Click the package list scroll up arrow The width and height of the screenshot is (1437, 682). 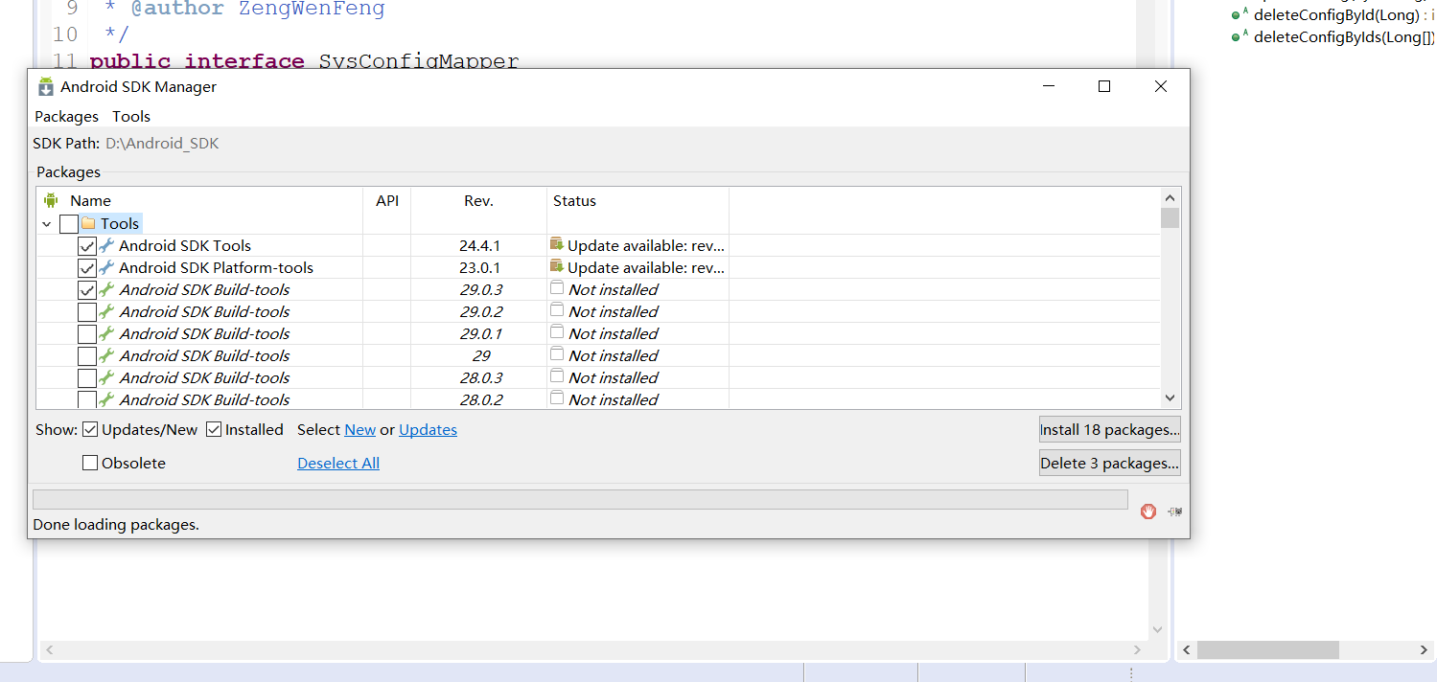[x=1170, y=196]
